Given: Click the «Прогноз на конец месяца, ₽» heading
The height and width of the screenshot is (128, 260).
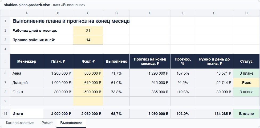Looking at the screenshot, I should click(150, 61).
